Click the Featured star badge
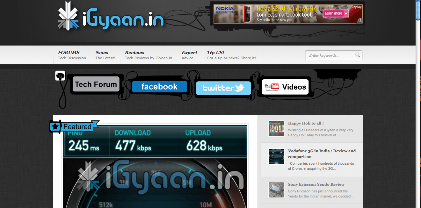The width and height of the screenshot is (421, 208). tap(55, 127)
